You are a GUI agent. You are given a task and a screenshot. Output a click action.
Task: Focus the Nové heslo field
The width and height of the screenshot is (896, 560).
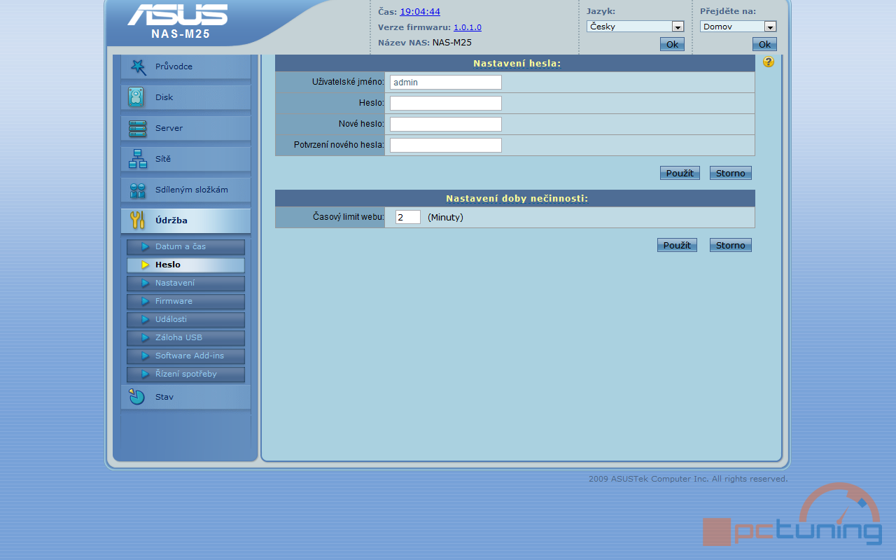[446, 125]
